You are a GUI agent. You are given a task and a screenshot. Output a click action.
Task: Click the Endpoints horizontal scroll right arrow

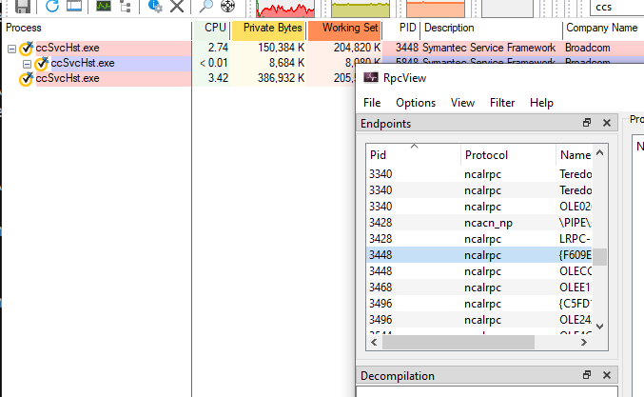pyautogui.click(x=584, y=342)
